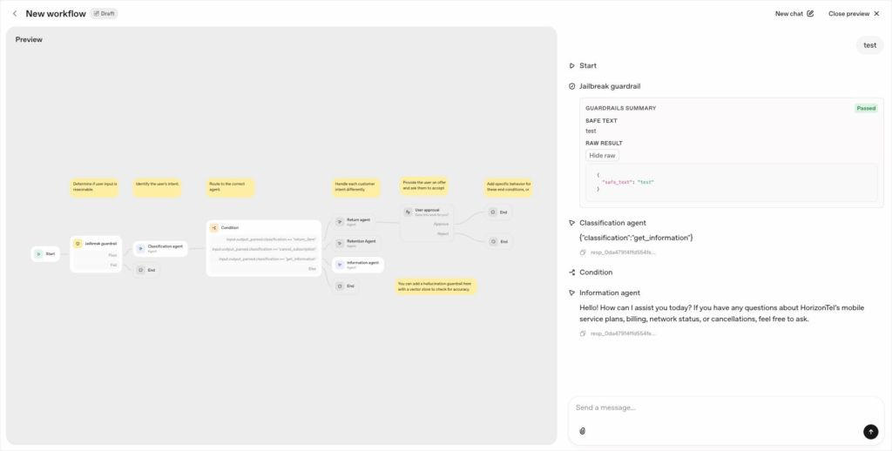Start a New chat
The height and width of the screenshot is (451, 892).
[794, 14]
